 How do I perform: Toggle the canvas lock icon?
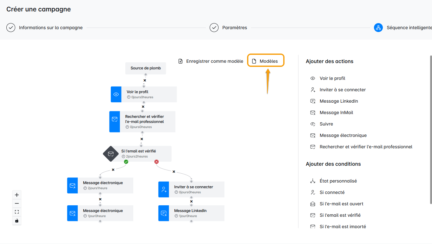click(x=17, y=221)
